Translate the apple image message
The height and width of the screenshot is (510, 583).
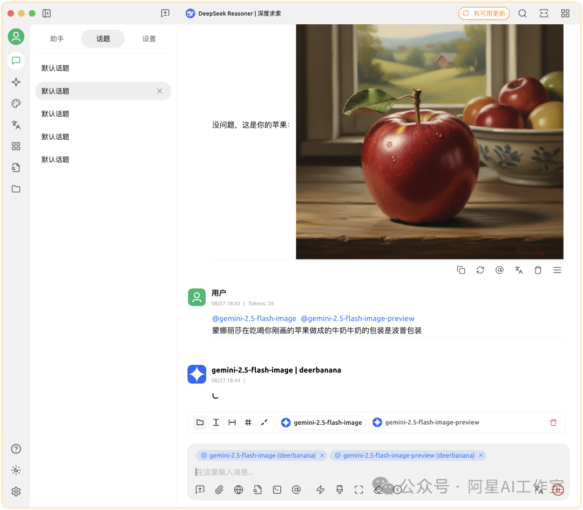click(519, 270)
